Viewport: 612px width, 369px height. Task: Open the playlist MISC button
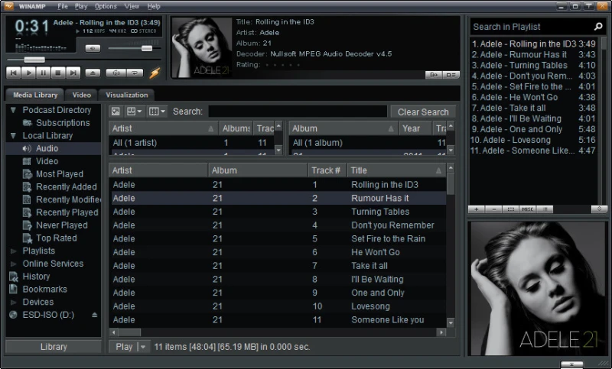(528, 209)
